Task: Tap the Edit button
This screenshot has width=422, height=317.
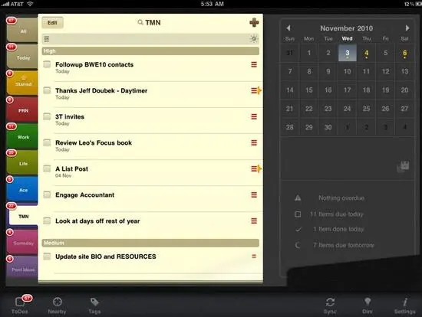Action: [x=52, y=22]
